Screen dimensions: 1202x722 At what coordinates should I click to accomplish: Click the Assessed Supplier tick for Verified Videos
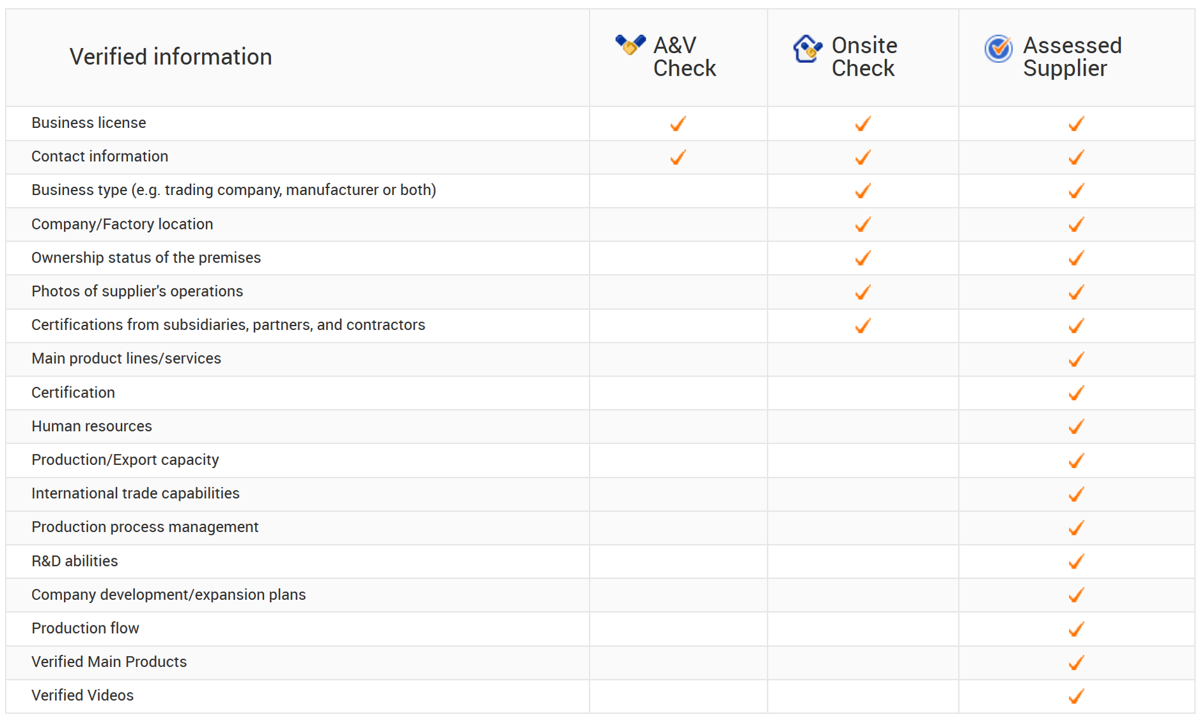[x=1076, y=696]
